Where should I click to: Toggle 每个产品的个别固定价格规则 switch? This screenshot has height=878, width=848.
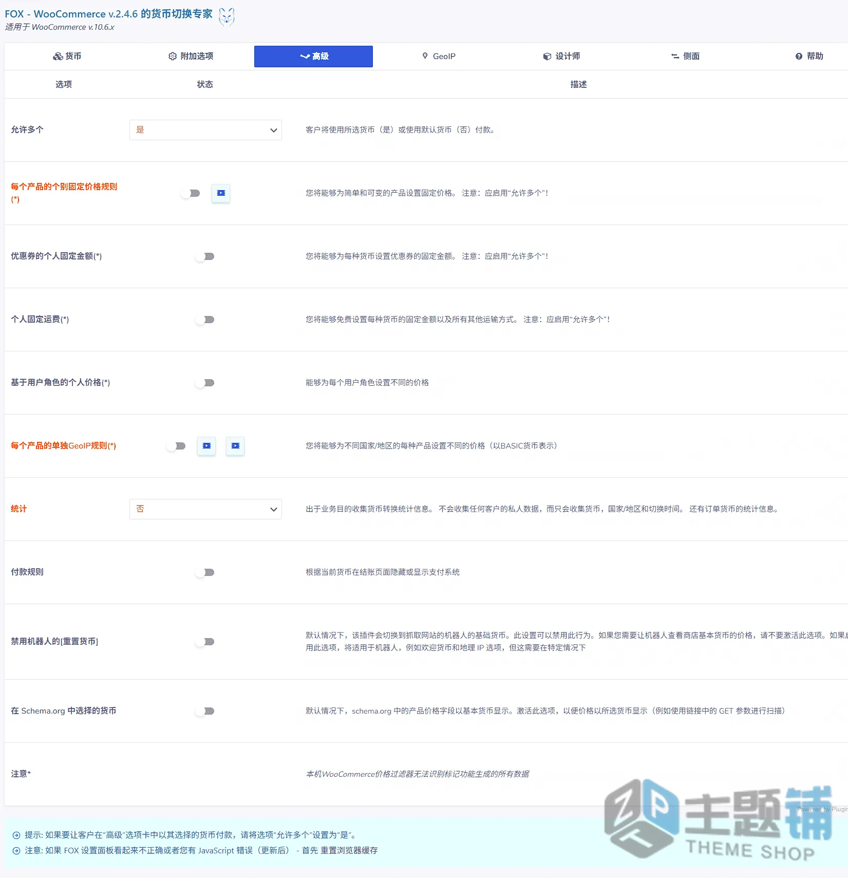(x=191, y=193)
